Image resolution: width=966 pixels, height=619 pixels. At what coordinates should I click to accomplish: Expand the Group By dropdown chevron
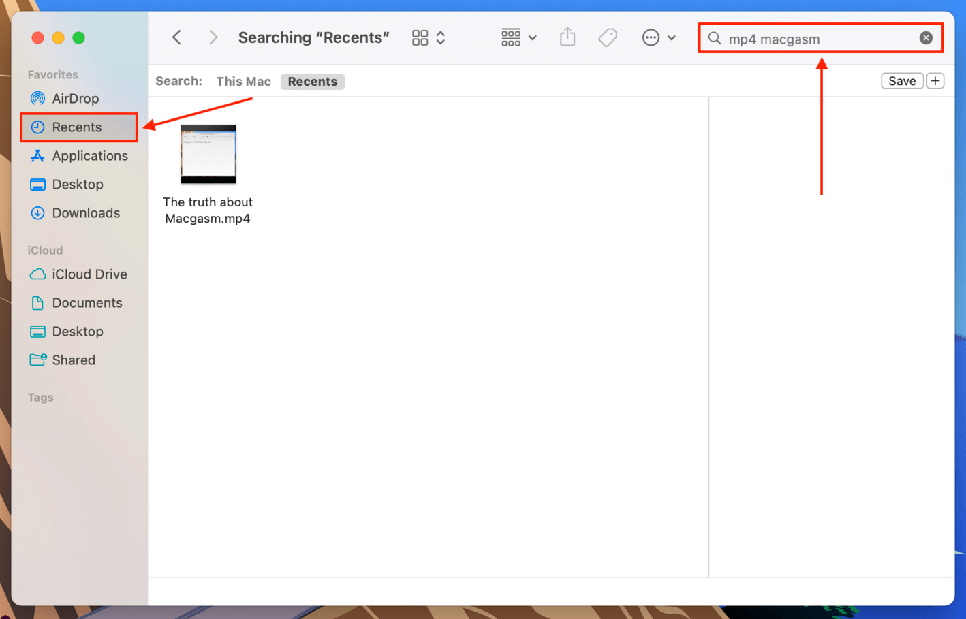(533, 38)
